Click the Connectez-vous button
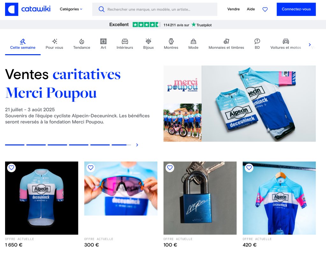Screen dimensions: 326x256 (x=296, y=9)
